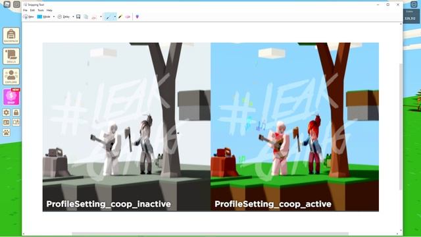Image resolution: width=421 pixels, height=237 pixels.
Task: Expand the Pen options dropdown arrow
Action: pyautogui.click(x=115, y=16)
